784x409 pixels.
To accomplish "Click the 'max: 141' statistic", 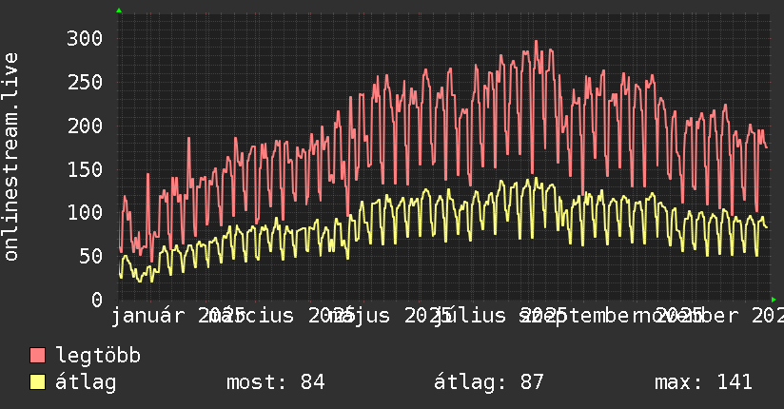I will (x=703, y=382).
